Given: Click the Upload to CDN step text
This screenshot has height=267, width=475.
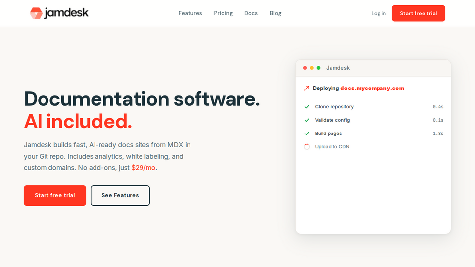Looking at the screenshot, I should point(332,147).
